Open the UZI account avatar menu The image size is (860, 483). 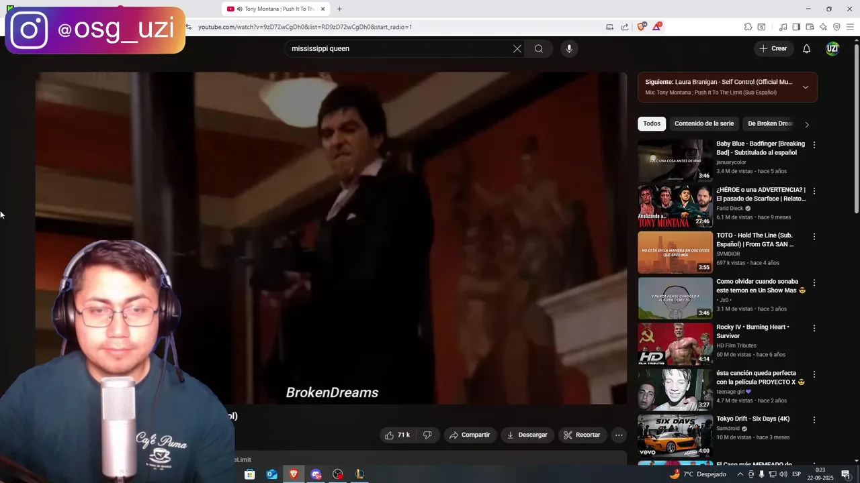pos(832,49)
